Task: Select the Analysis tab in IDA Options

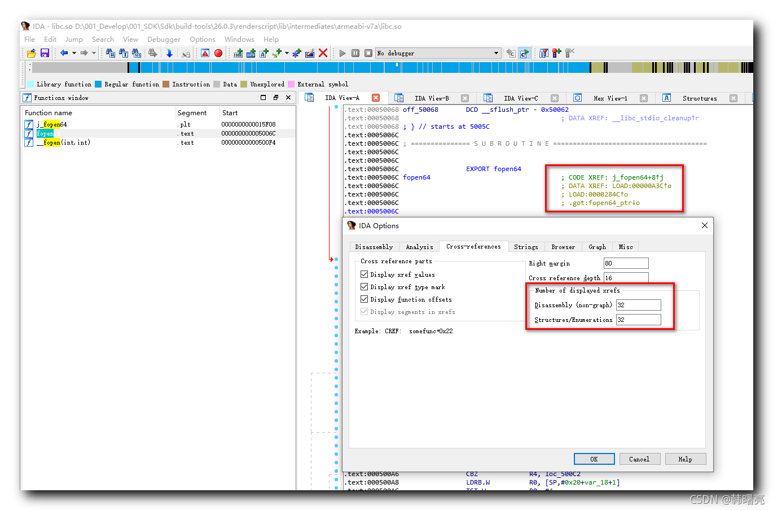Action: [419, 247]
